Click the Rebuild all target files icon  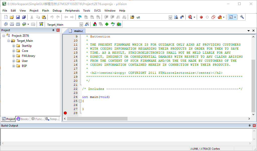coord(18,24)
